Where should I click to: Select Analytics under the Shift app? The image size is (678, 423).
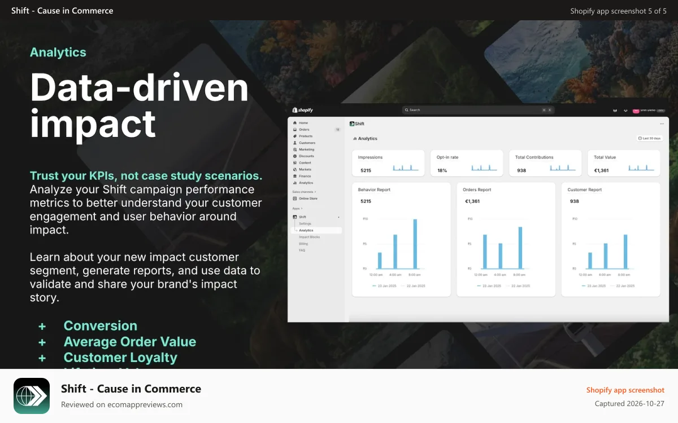(x=316, y=230)
